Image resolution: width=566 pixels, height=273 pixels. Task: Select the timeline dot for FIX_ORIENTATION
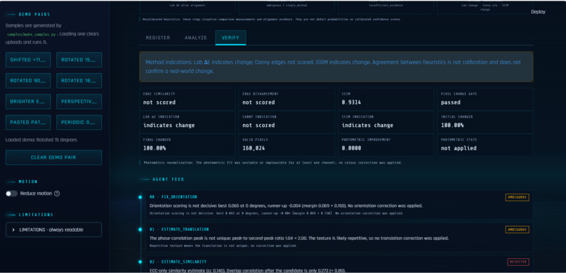tap(140, 197)
